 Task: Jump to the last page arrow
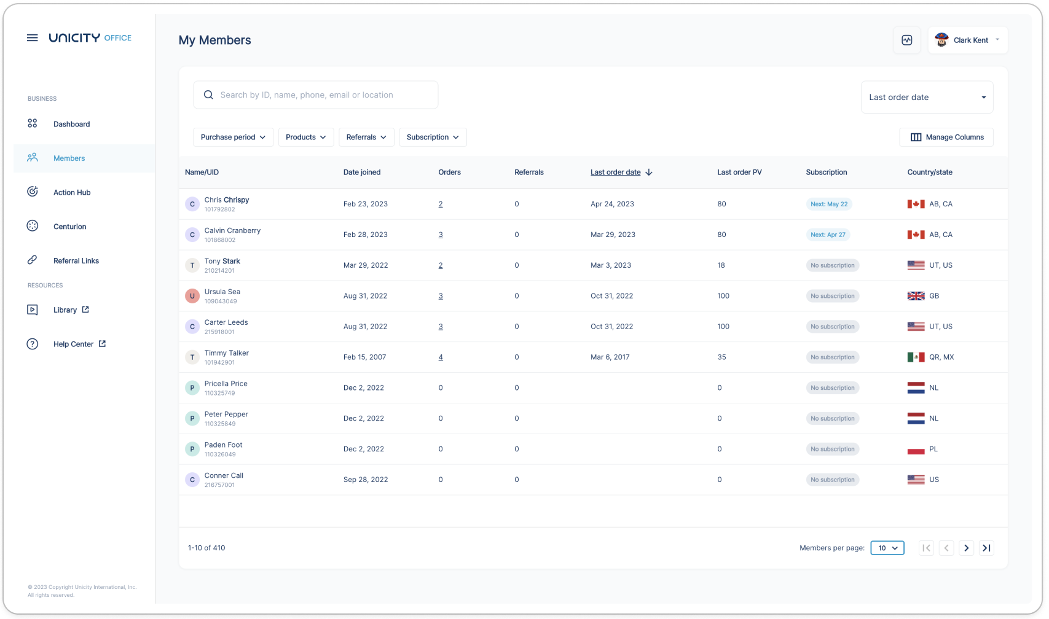(986, 548)
